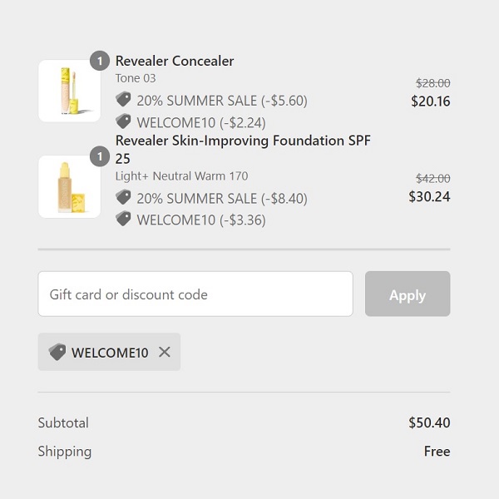This screenshot has width=499, height=499.
Task: Focus the gift card or discount code field
Action: click(195, 294)
